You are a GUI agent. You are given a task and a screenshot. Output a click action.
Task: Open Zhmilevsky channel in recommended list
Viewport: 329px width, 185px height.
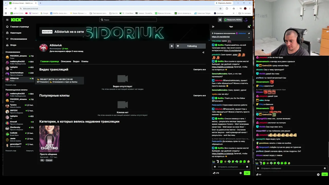[x=19, y=128]
